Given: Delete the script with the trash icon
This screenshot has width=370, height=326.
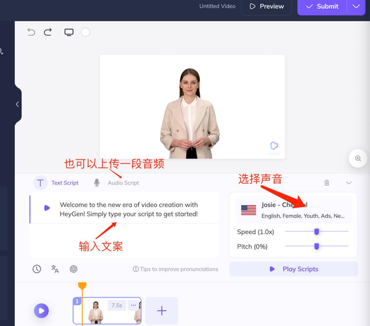Looking at the screenshot, I should pos(326,183).
